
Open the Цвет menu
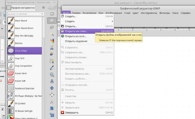(x=136, y=13)
